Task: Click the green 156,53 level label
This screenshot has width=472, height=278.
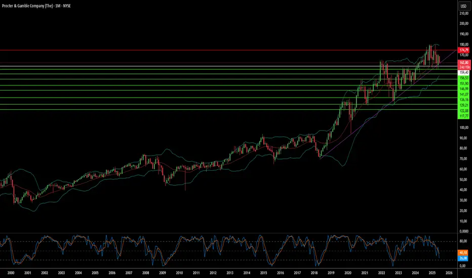Action: [x=463, y=78]
